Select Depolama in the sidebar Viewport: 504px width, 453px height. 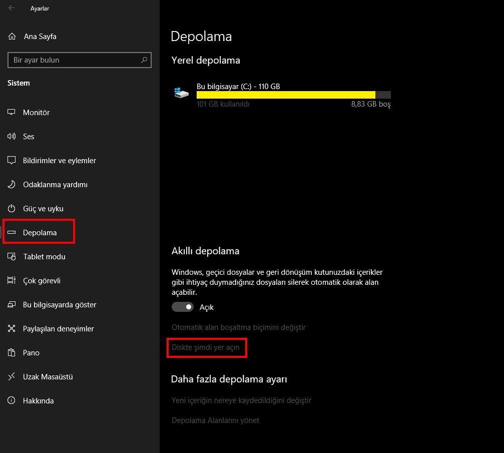[x=40, y=233]
